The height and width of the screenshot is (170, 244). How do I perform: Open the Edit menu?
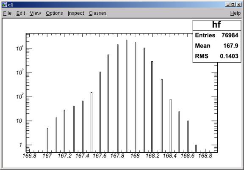click(x=21, y=13)
